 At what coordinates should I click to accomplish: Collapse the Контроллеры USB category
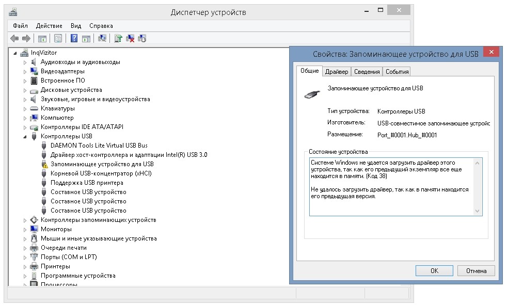click(25, 137)
